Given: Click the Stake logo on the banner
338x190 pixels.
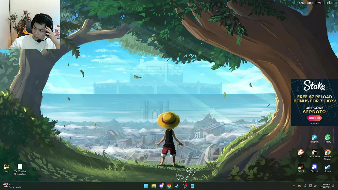Looking at the screenshot, I should click(314, 86).
